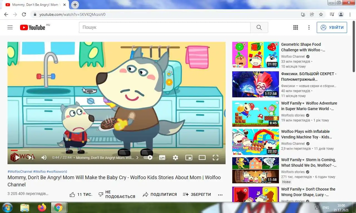This screenshot has height=213, width=356.
Task: Click the Chrome taskbar icon
Action: [58, 207]
